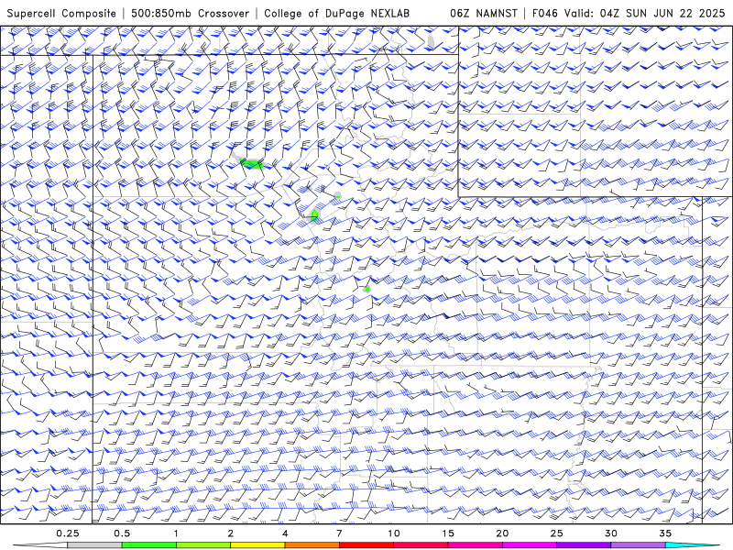733x550 pixels.
Task: Click 'College of DuPage NEXLAB' label
Action: click(336, 13)
